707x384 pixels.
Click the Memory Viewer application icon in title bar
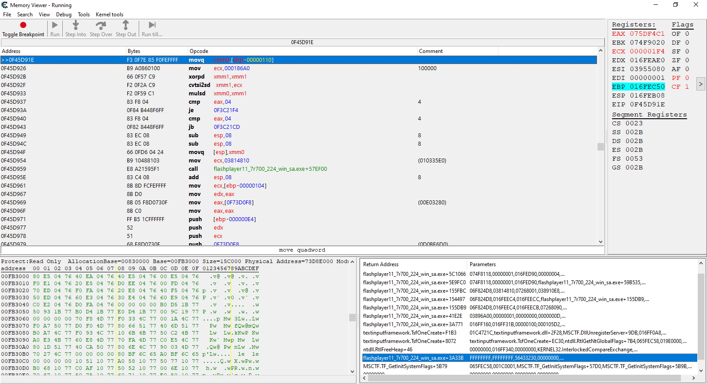[x=4, y=5]
